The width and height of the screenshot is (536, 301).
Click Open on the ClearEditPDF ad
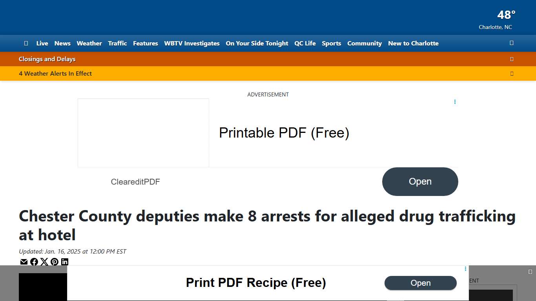(420, 181)
